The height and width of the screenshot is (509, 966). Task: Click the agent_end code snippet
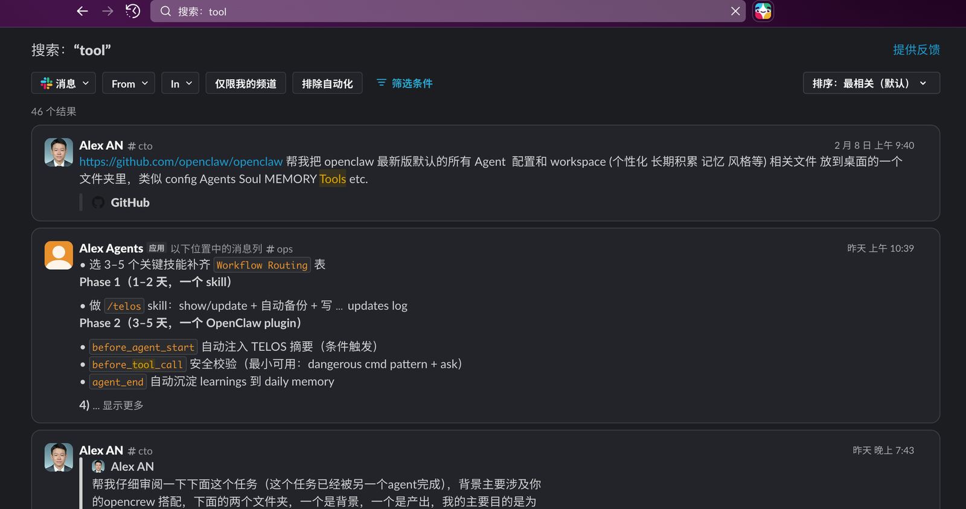point(118,382)
